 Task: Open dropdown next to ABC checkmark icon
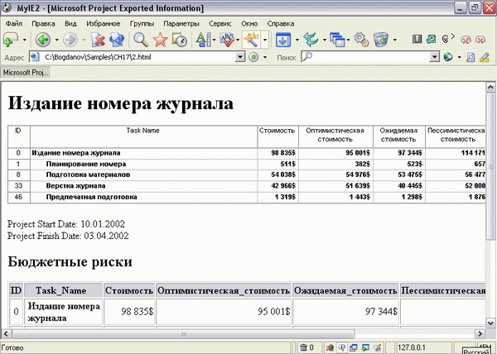click(x=238, y=40)
